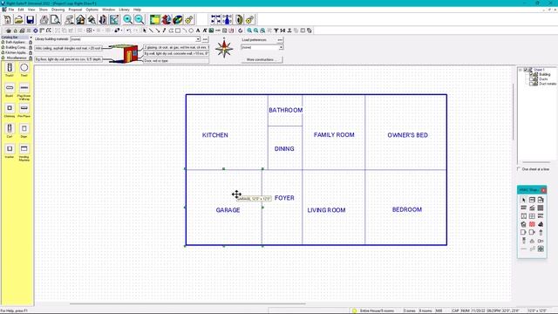Select the Tree catalog item

click(24, 70)
